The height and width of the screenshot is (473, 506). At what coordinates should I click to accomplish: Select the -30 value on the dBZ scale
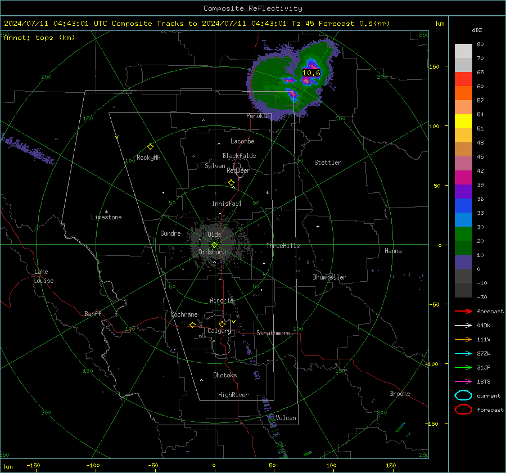click(482, 297)
